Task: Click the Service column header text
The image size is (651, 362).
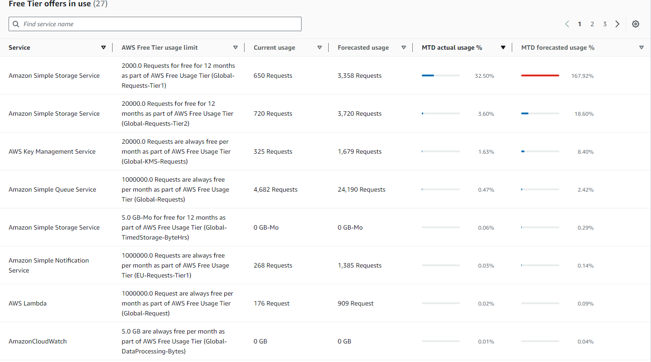Action: coord(19,47)
